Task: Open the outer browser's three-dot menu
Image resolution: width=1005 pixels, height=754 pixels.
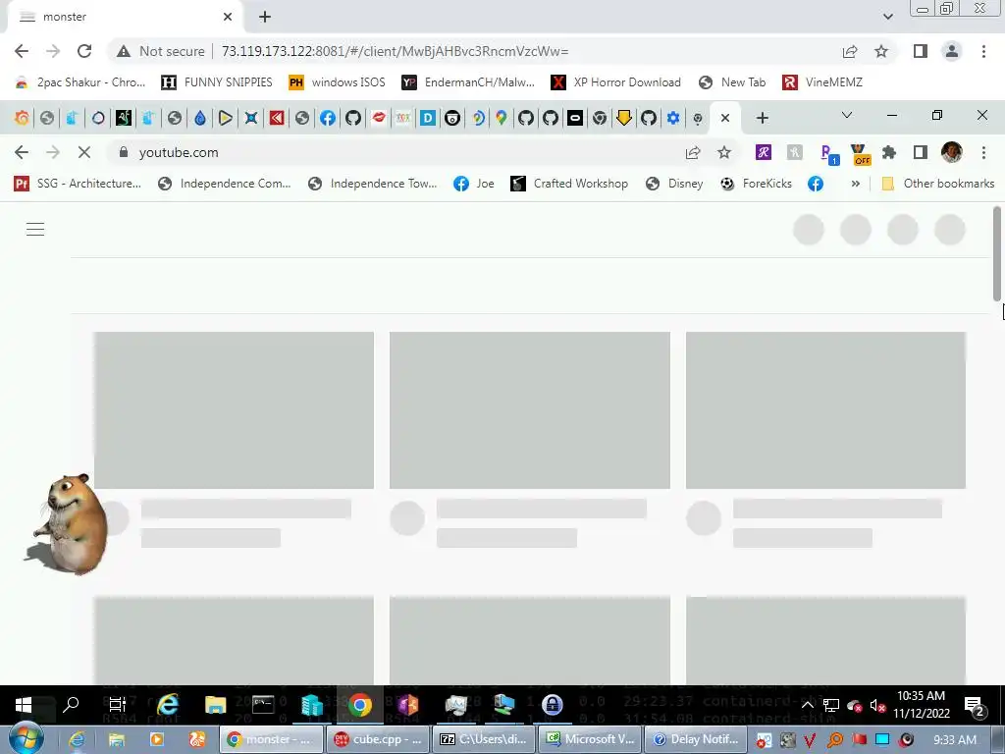Action: point(983,51)
